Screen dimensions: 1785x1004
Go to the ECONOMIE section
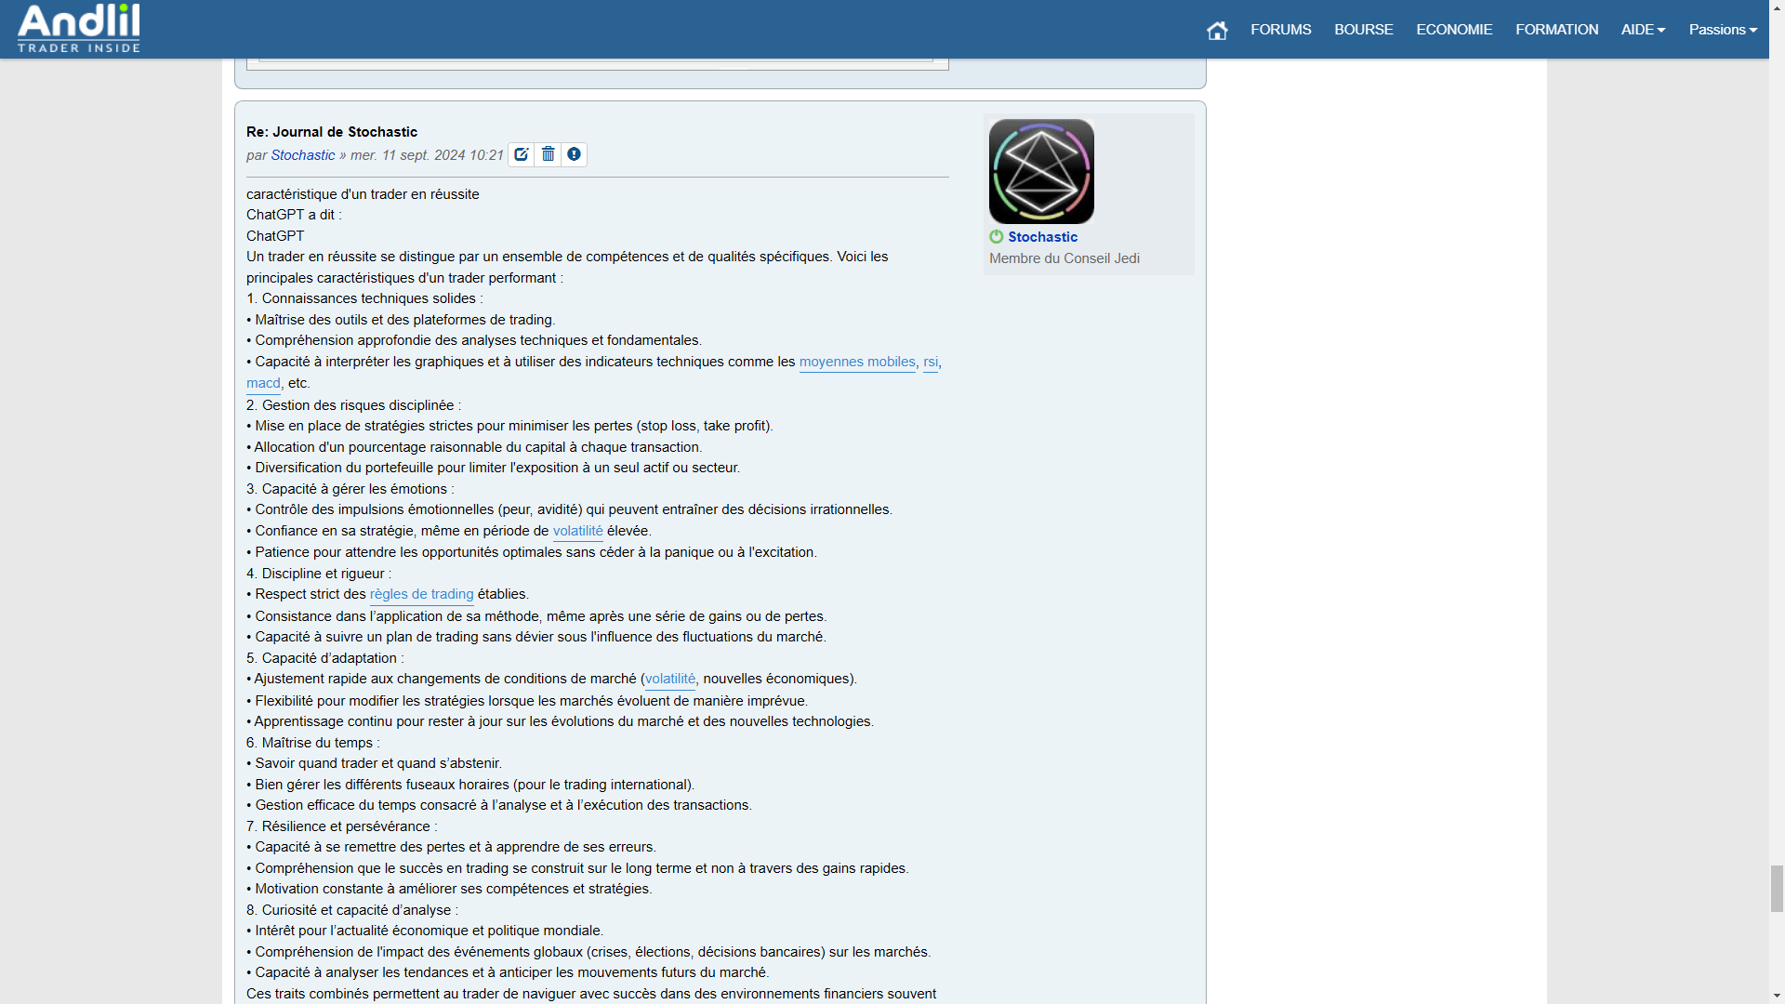click(x=1454, y=30)
